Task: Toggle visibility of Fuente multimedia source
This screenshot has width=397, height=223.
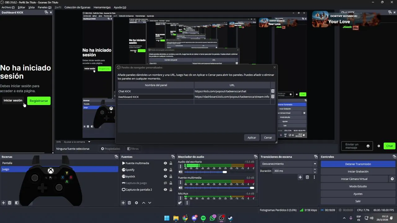Action: 165,163
